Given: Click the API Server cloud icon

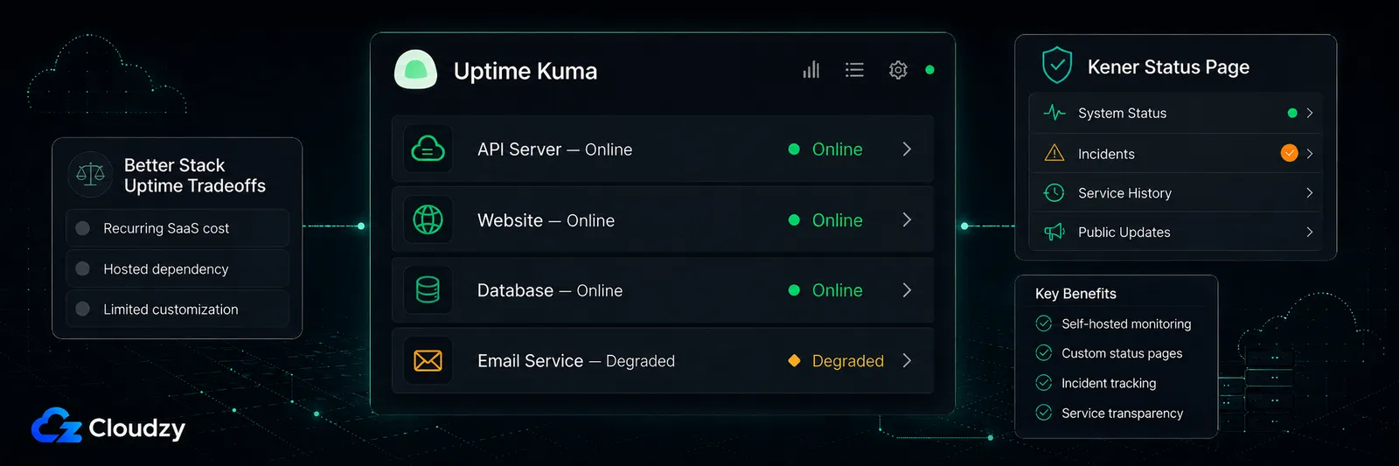Looking at the screenshot, I should [x=428, y=150].
